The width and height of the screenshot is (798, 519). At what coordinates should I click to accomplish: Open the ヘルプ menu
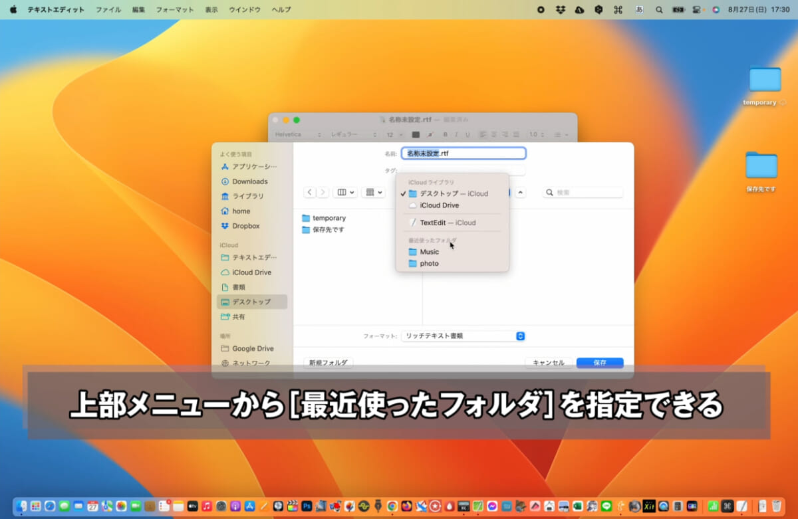coord(281,9)
